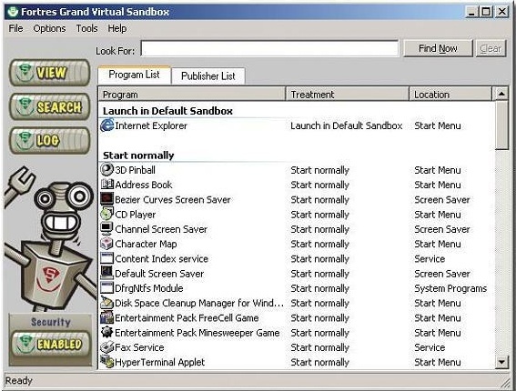Select the Address Book row text
Screen dimensions: 516x391
coord(144,185)
